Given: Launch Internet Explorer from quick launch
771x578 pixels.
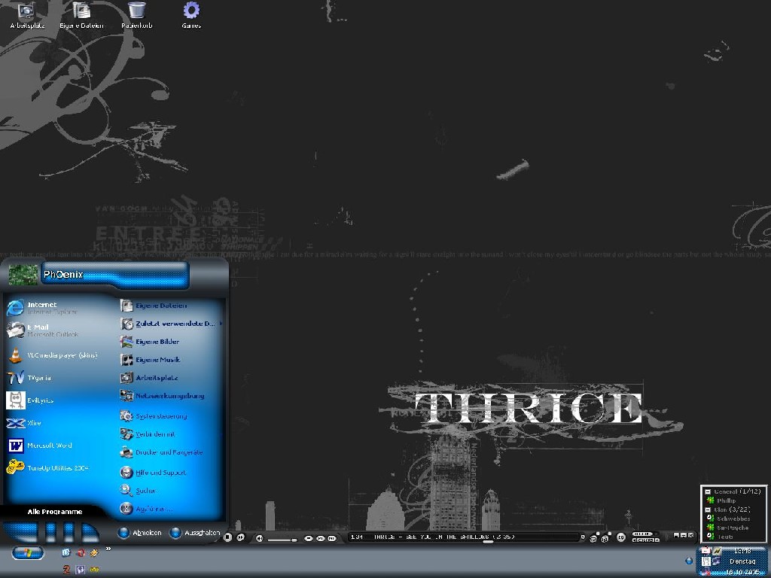Looking at the screenshot, I should click(x=66, y=552).
